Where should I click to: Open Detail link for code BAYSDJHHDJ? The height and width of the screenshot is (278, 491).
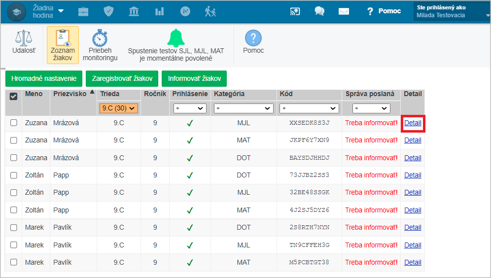pos(413,158)
